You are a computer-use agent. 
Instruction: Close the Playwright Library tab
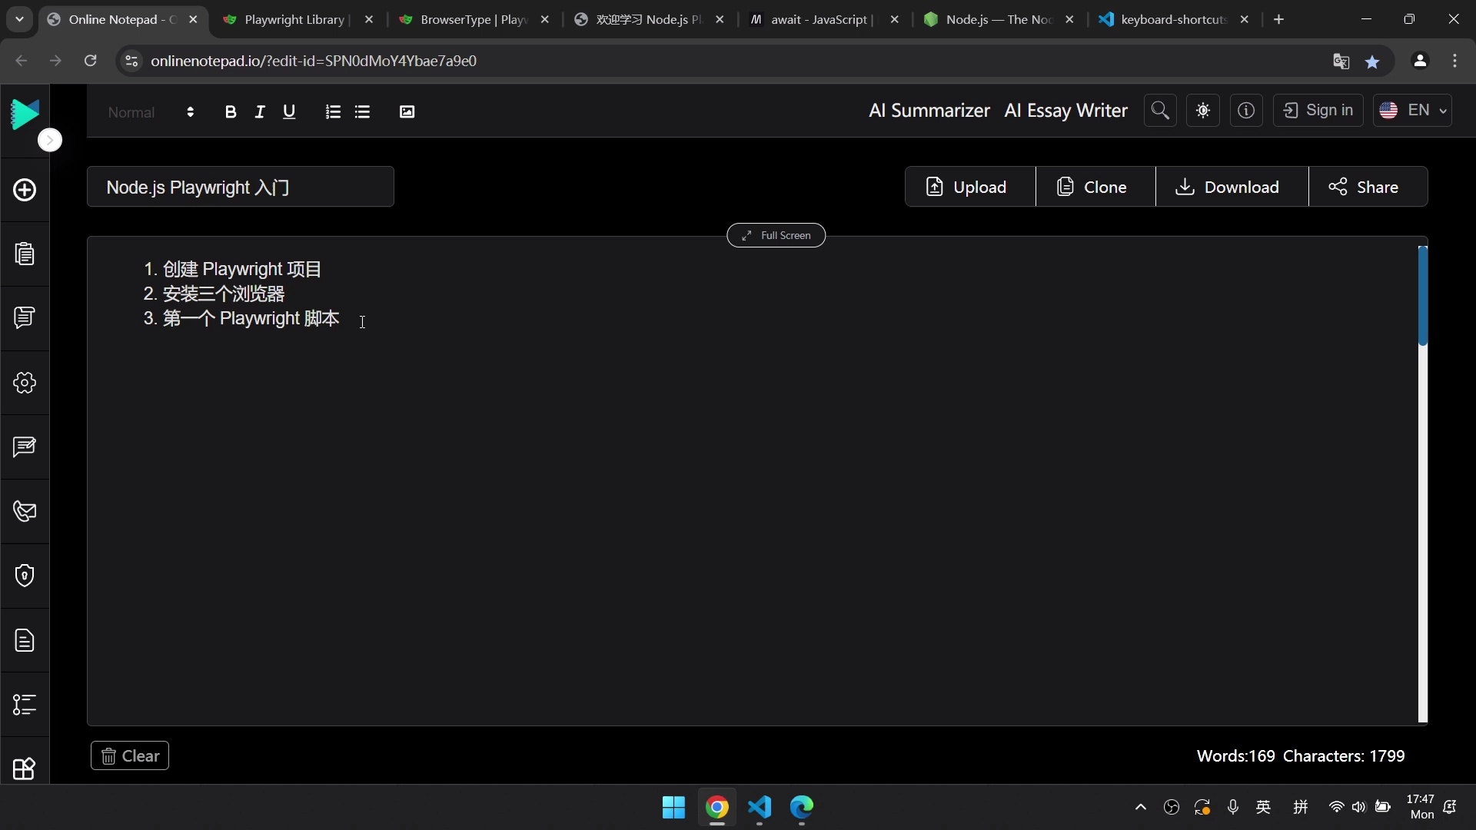pyautogui.click(x=369, y=20)
